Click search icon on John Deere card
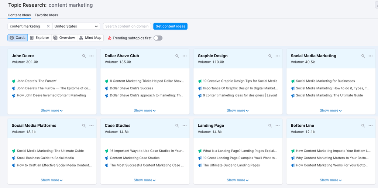Image resolution: width=378 pixels, height=188 pixels. (x=84, y=56)
